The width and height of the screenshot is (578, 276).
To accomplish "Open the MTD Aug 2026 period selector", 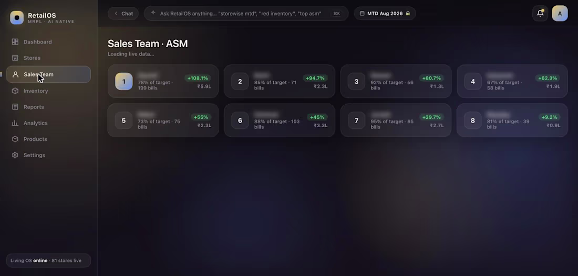I will [x=385, y=14].
